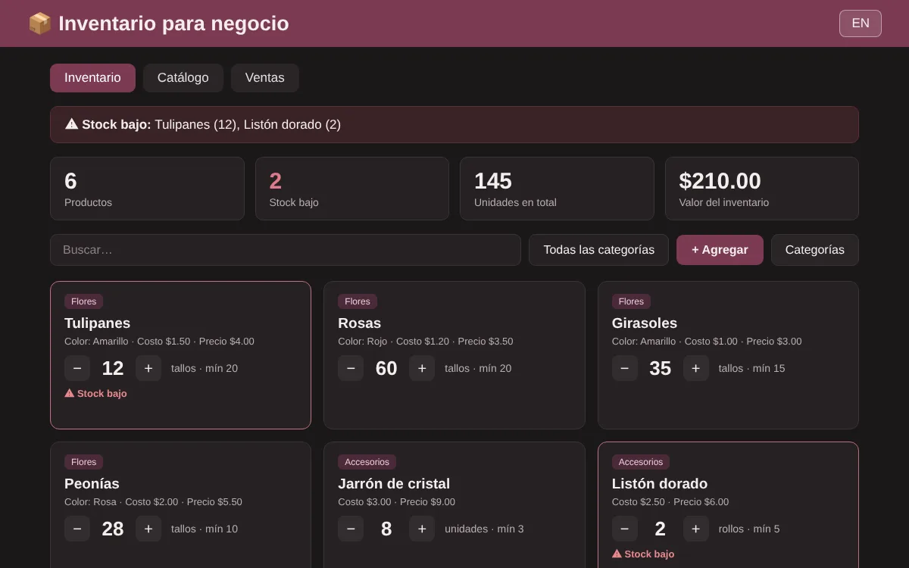909x568 pixels.
Task: Select the Unidades en total card
Action: click(x=557, y=189)
